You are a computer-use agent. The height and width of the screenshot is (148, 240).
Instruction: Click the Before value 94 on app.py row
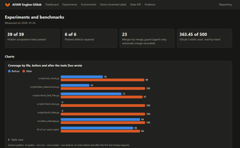(x=142, y=119)
